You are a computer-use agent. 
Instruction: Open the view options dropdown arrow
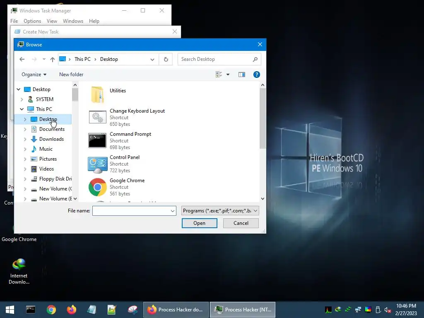click(x=228, y=75)
